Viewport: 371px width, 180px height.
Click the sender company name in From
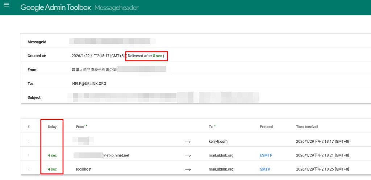(94, 70)
